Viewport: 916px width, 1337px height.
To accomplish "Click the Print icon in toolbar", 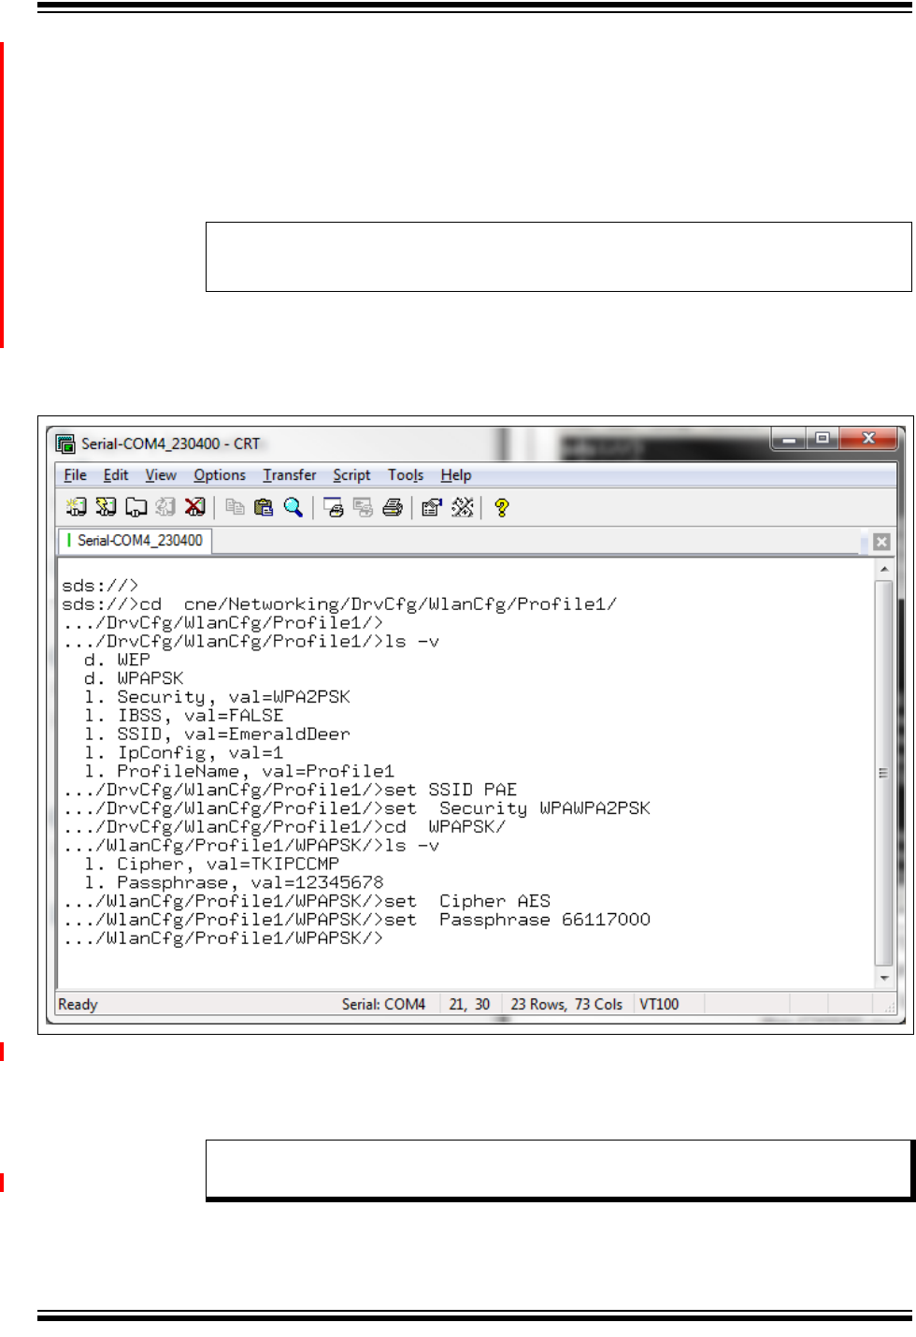I will (393, 507).
